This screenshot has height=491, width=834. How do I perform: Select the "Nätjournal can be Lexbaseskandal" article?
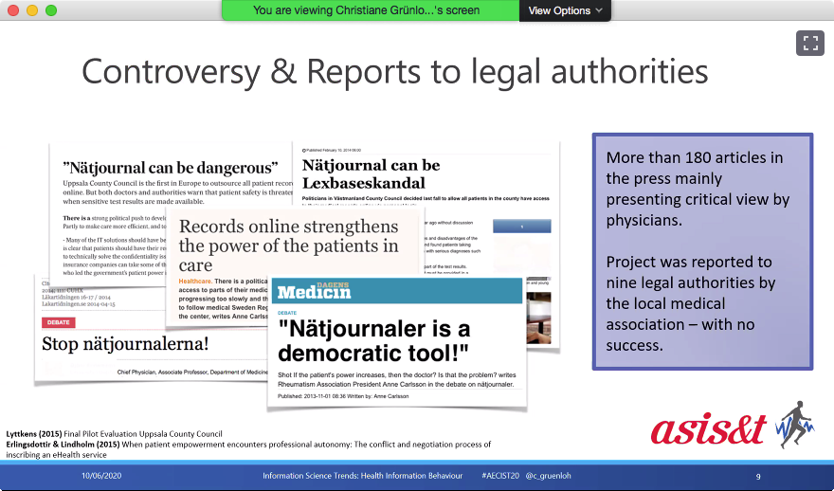[x=372, y=174]
